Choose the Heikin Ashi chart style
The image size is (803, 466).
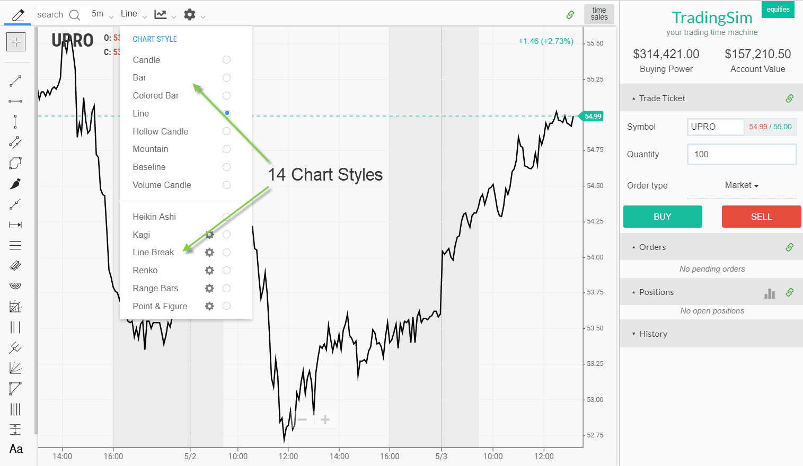227,216
